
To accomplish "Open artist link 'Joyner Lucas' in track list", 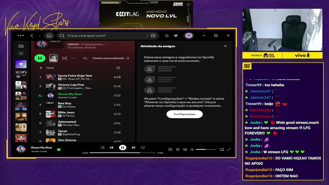I will tap(67, 97).
